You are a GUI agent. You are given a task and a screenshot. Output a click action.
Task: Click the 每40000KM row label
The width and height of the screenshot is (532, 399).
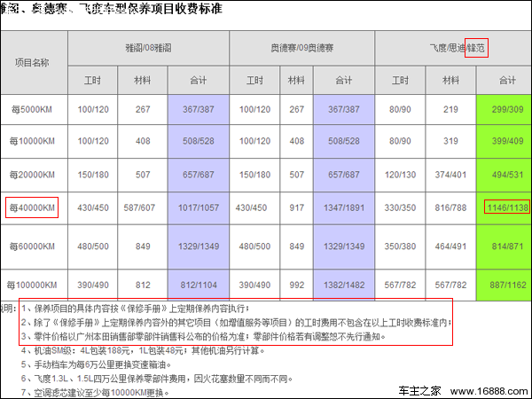[x=33, y=208]
